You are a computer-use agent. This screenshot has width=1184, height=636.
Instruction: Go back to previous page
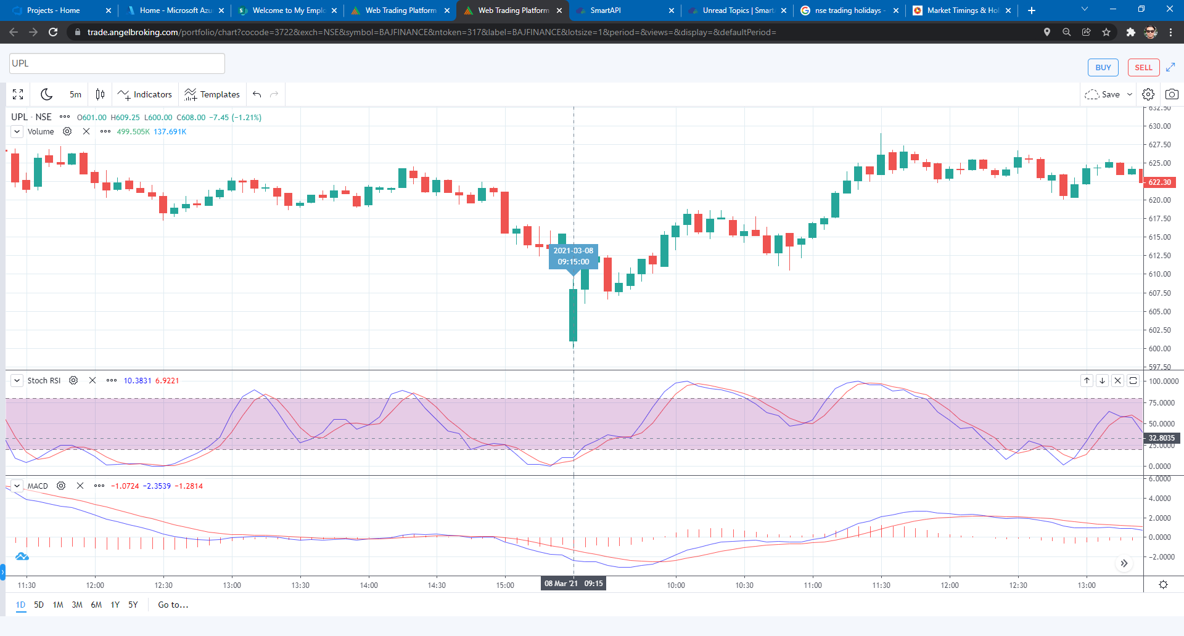[x=14, y=32]
